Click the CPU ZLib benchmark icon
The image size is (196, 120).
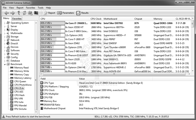[12, 88]
